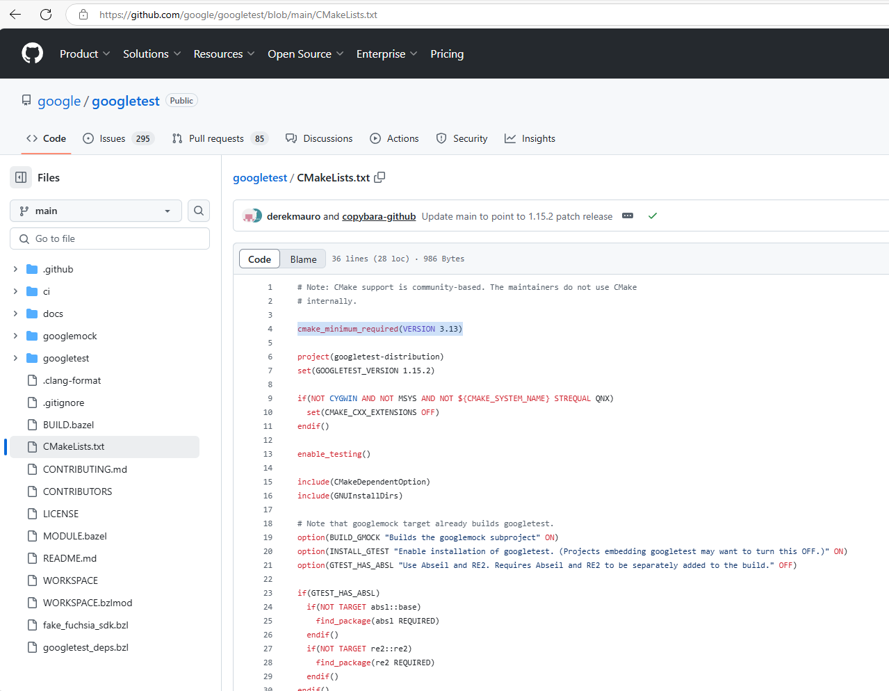Open the Solutions dropdown menu
The width and height of the screenshot is (889, 691).
coord(152,54)
